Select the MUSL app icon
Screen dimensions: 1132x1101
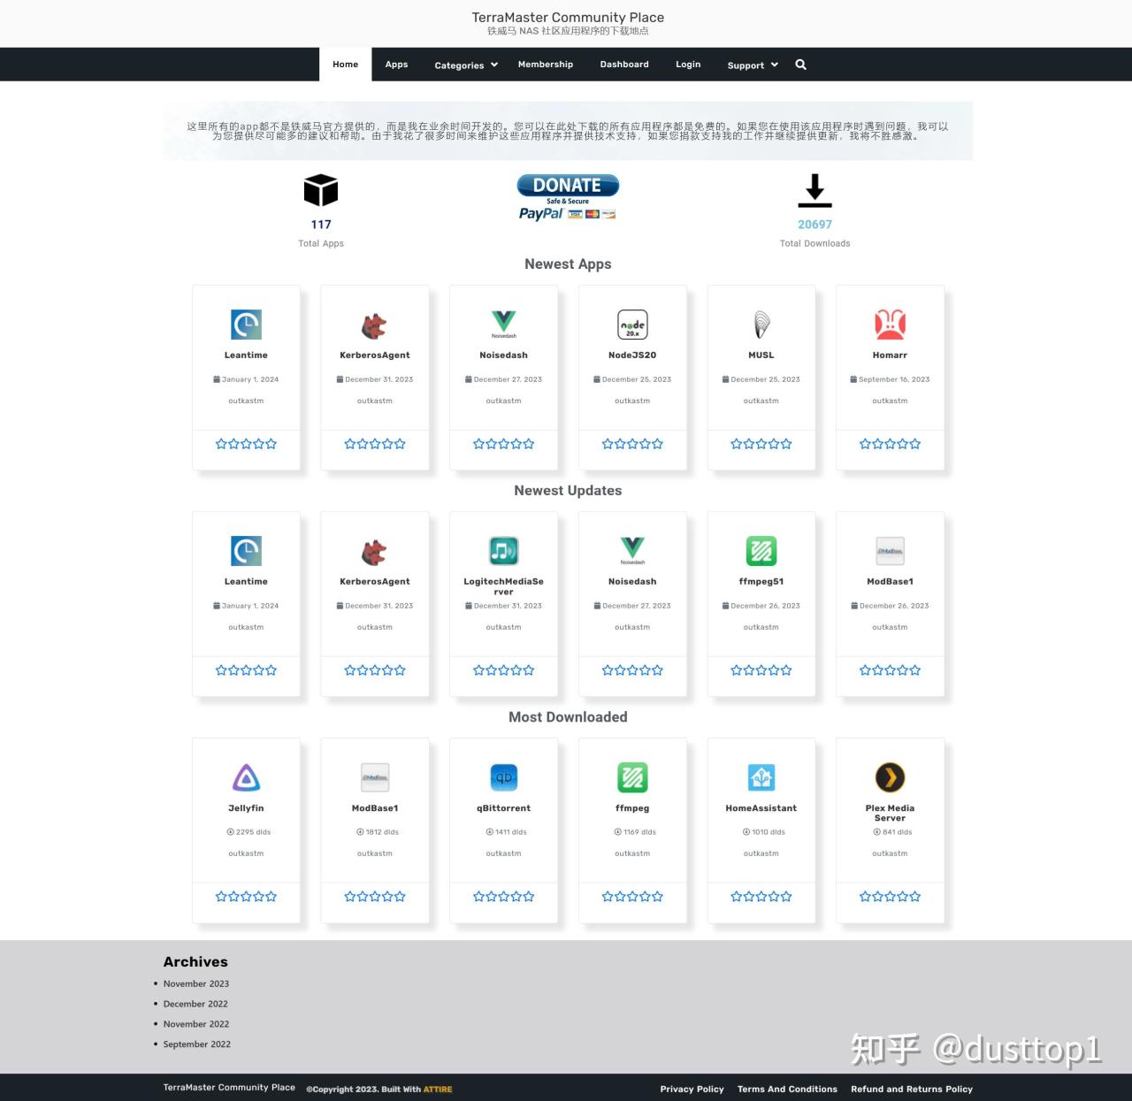coord(761,325)
